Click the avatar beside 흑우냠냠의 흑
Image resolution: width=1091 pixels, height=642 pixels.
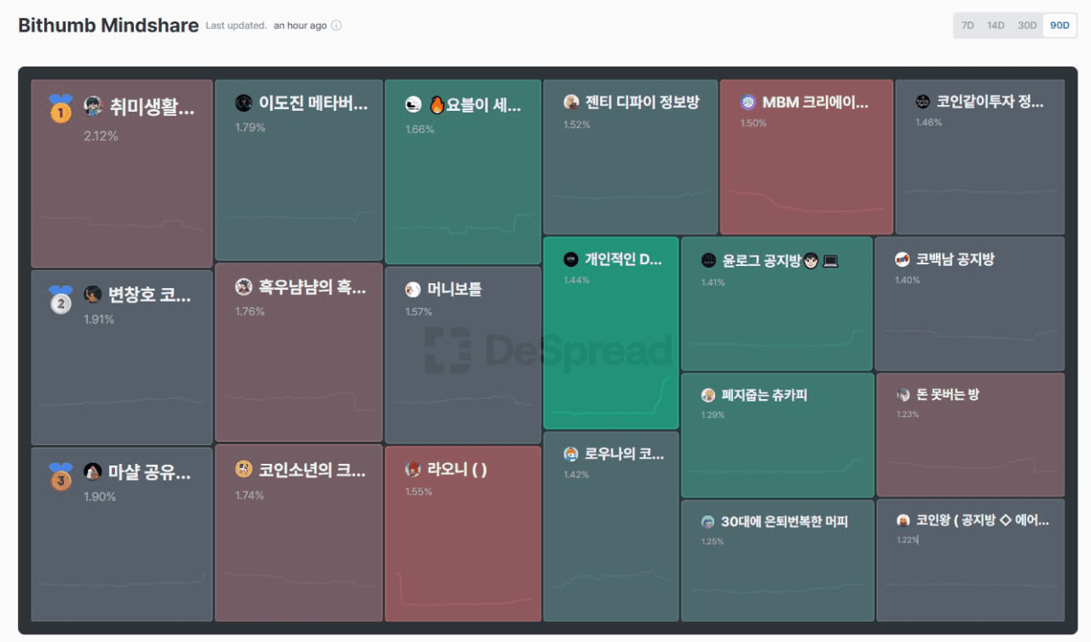click(244, 286)
